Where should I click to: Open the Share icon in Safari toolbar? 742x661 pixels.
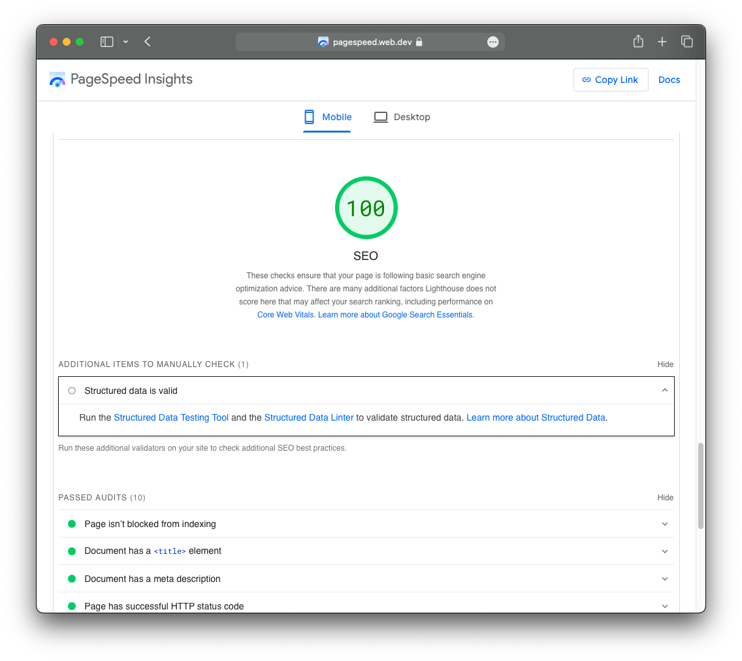coord(638,42)
